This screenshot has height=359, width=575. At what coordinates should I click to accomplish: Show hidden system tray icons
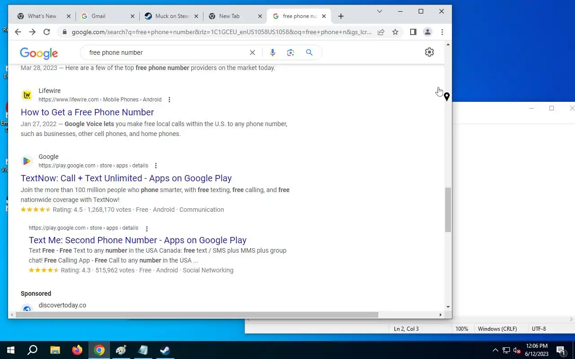point(495,350)
